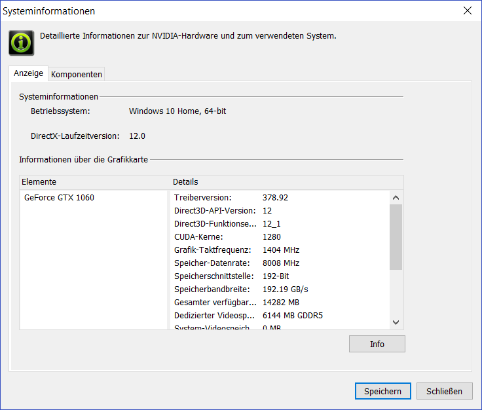Click the Grafik-Taktfrequenz entry
The width and height of the screenshot is (482, 410).
click(262, 250)
